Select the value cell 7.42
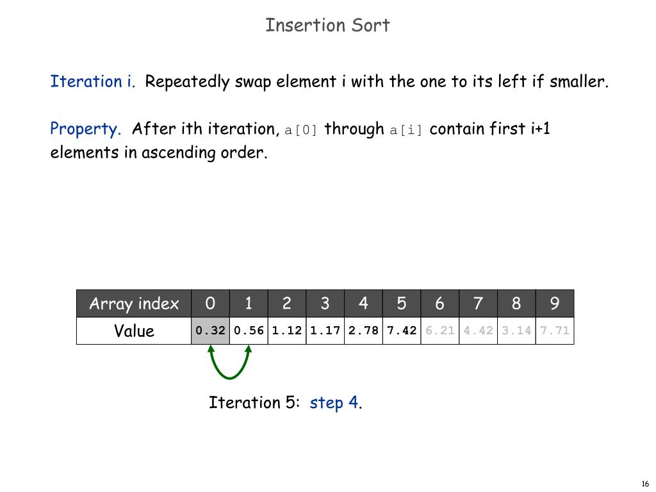Image resolution: width=656 pixels, height=492 pixels. [x=402, y=331]
